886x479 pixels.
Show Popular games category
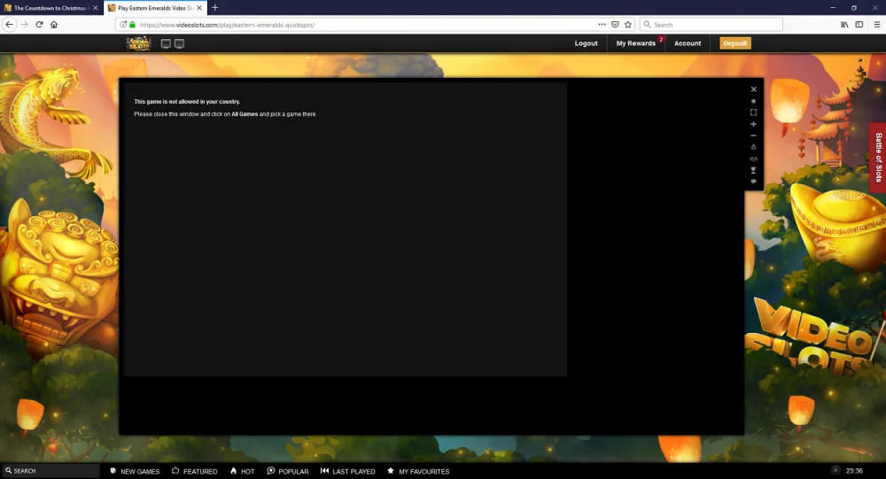point(288,471)
